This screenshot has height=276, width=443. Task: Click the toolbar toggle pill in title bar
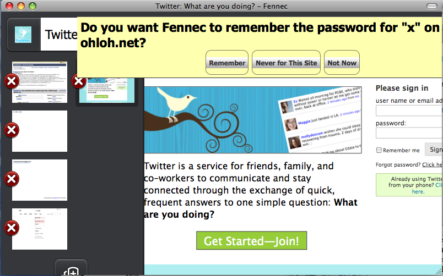click(431, 6)
